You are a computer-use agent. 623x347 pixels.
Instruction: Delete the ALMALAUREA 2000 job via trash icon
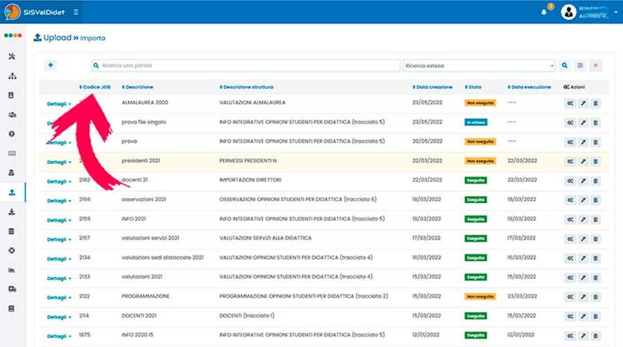pyautogui.click(x=596, y=103)
